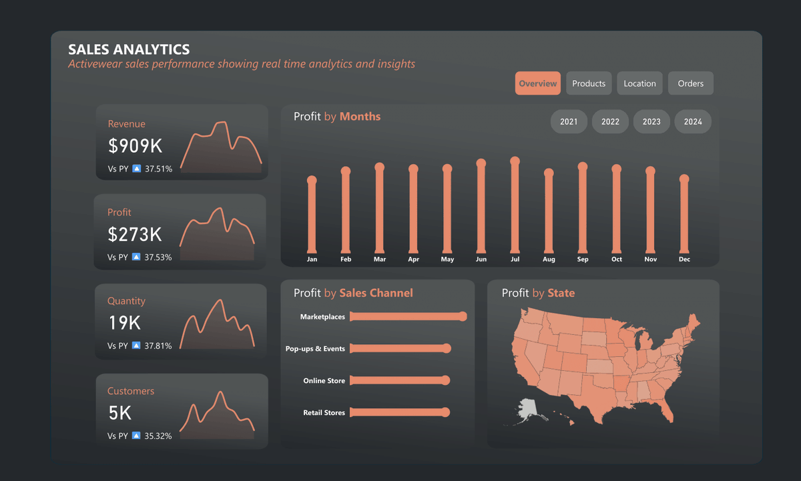Open the Location tab
Screen dimensions: 801x481
click(x=639, y=83)
